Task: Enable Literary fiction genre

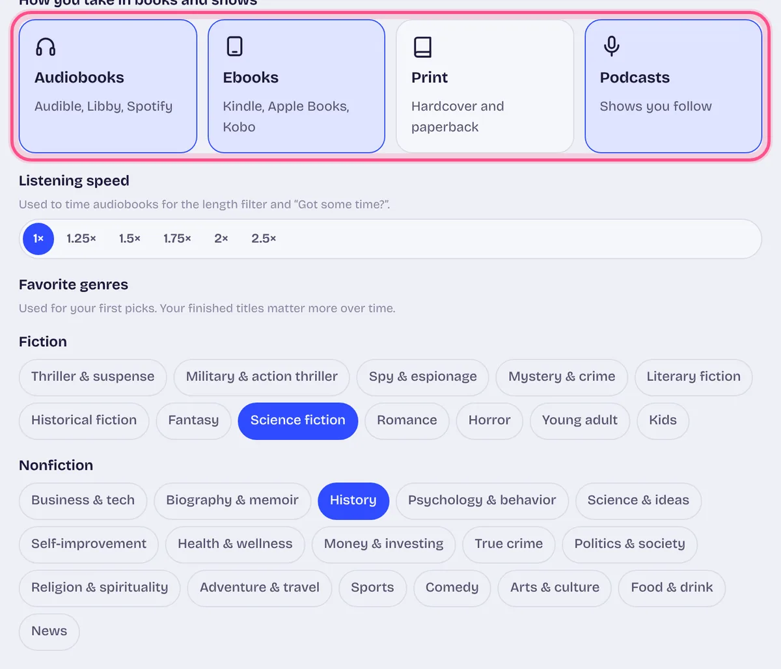Action: (x=694, y=377)
